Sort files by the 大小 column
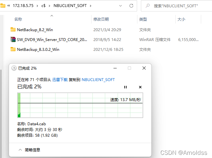Image resolution: width=212 pixels, height=158 pixels. point(181,19)
